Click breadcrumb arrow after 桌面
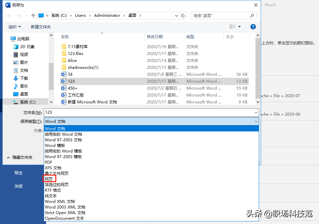Image resolution: width=319 pixels, height=224 pixels. coord(140,15)
